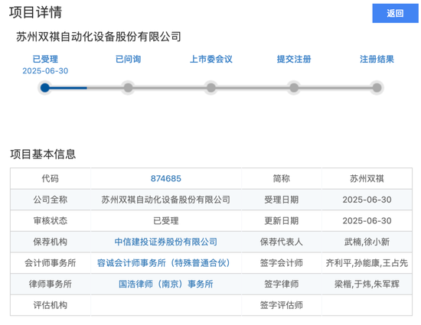Click the 已受理 status value in table
The width and height of the screenshot is (421, 325).
[166, 221]
